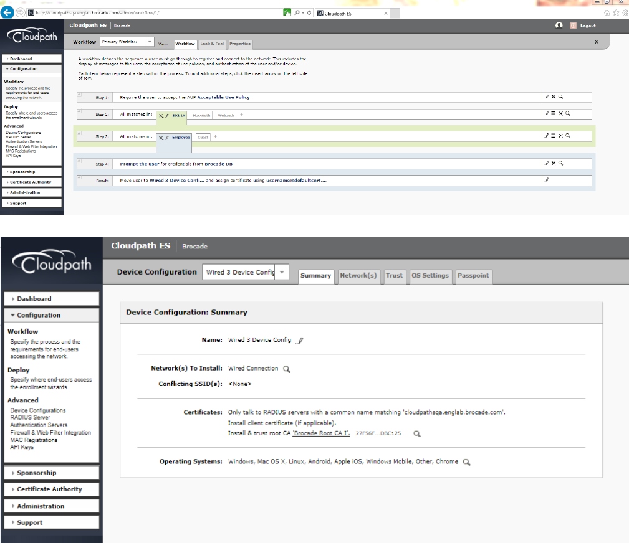Switch to the OS Settings tab
This screenshot has width=629, height=543.
(x=430, y=276)
